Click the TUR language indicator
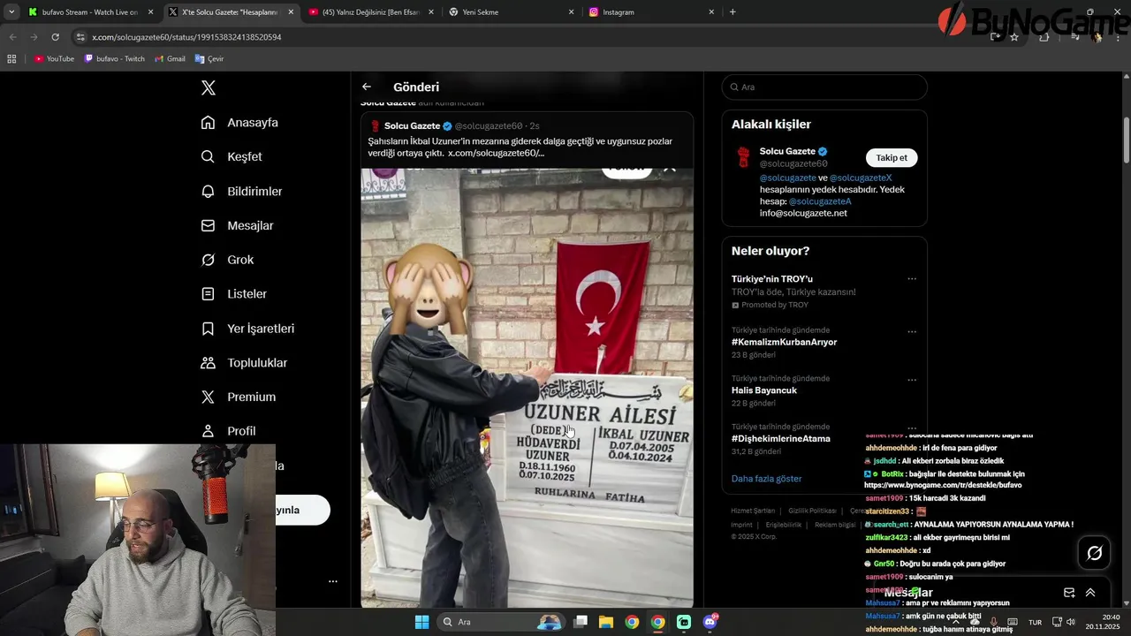 tap(1035, 623)
